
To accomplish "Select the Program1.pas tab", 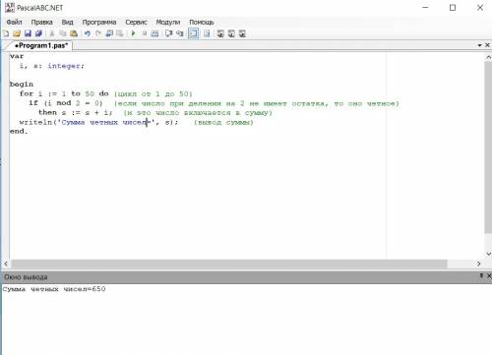I will pos(41,45).
